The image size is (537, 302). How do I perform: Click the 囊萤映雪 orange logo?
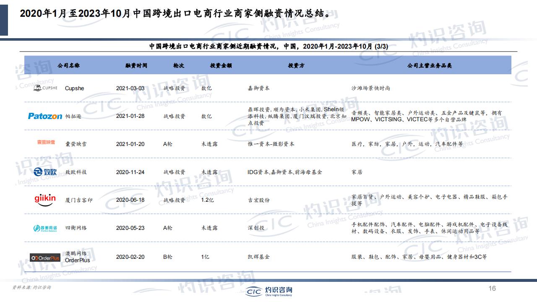point(46,142)
